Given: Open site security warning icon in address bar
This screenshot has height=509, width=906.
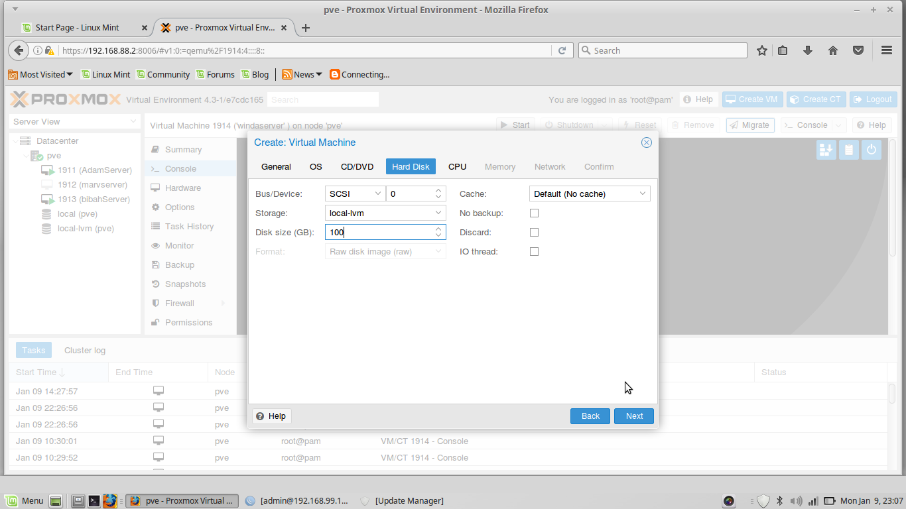Looking at the screenshot, I should tap(50, 50).
